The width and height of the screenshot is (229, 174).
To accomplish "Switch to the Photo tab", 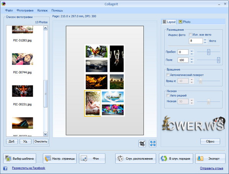I will coord(184,22).
